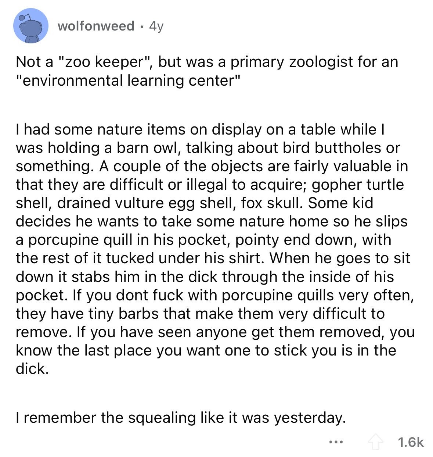Screen dimensions: 433x457
Task: Click the quoted words "zoo keeper"
Action: pyautogui.click(x=106, y=62)
